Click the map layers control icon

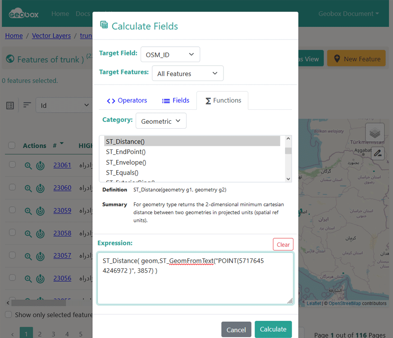(x=375, y=133)
